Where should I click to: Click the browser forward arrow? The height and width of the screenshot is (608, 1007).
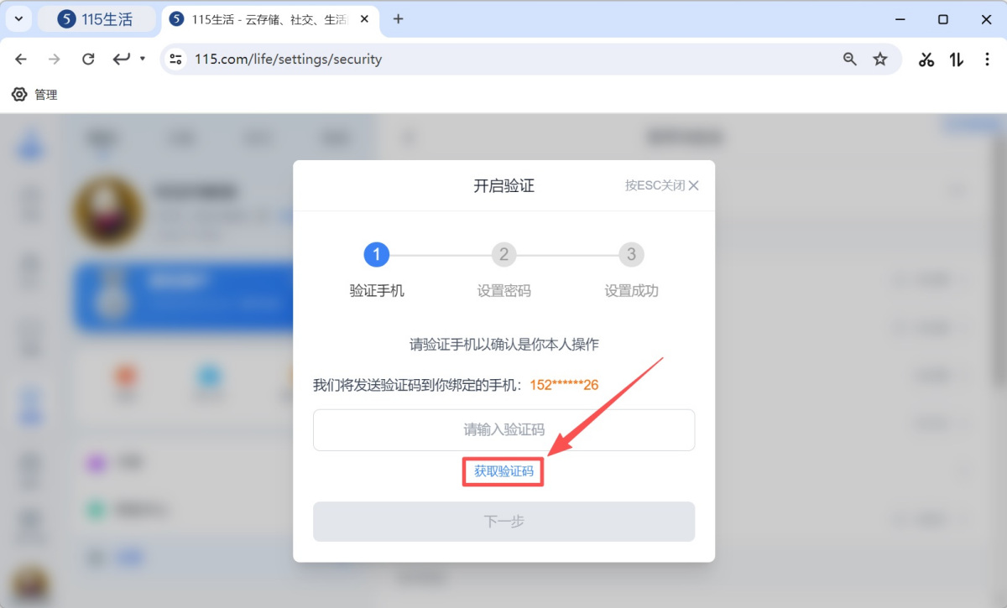click(55, 59)
